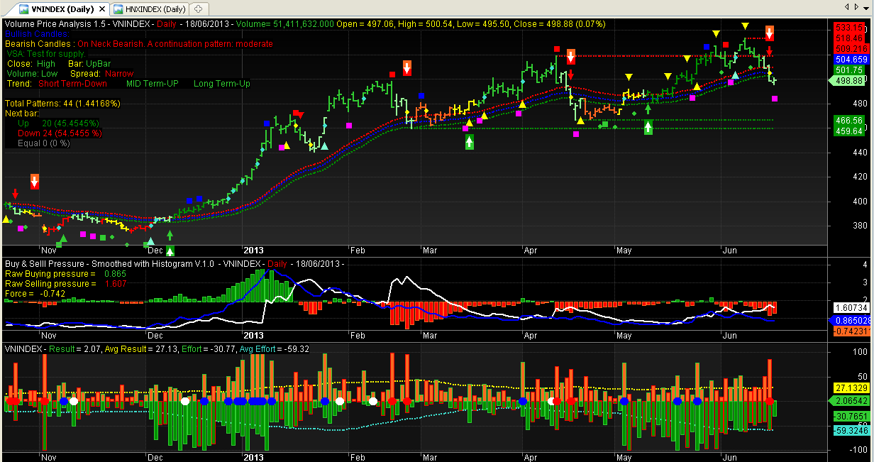Click the red 533.15 price level label

click(851, 27)
